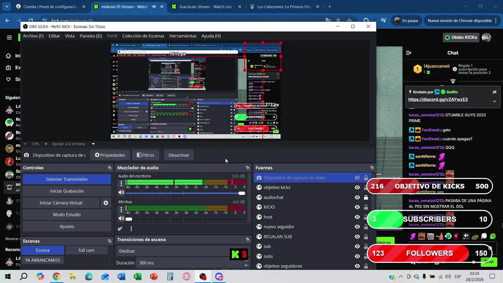Viewport: 503px width, 283px height.
Task: Open Archivo menu in OBS
Action: pos(33,36)
